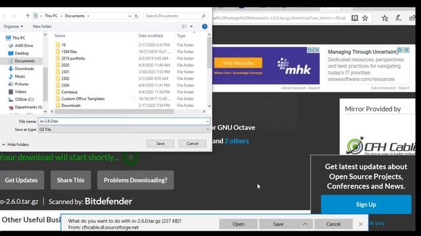Click the Search Documents field
421x236 pixels.
pyautogui.click(x=176, y=16)
